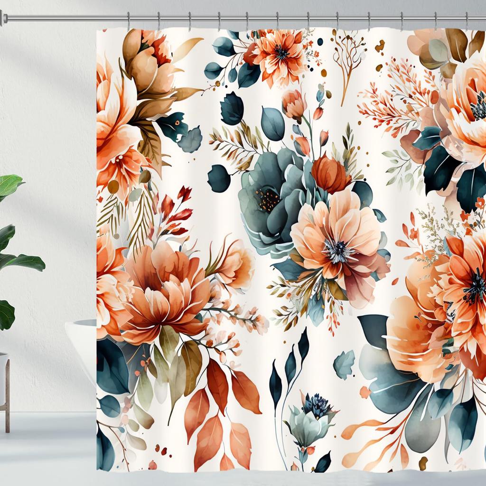486x486 pixels.
Task: Click the red-orange closed bud beside the peony
Action: (329, 175)
